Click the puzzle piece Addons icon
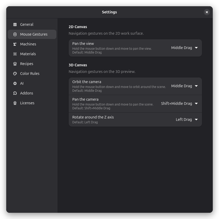This screenshot has height=219, width=219. (15, 93)
